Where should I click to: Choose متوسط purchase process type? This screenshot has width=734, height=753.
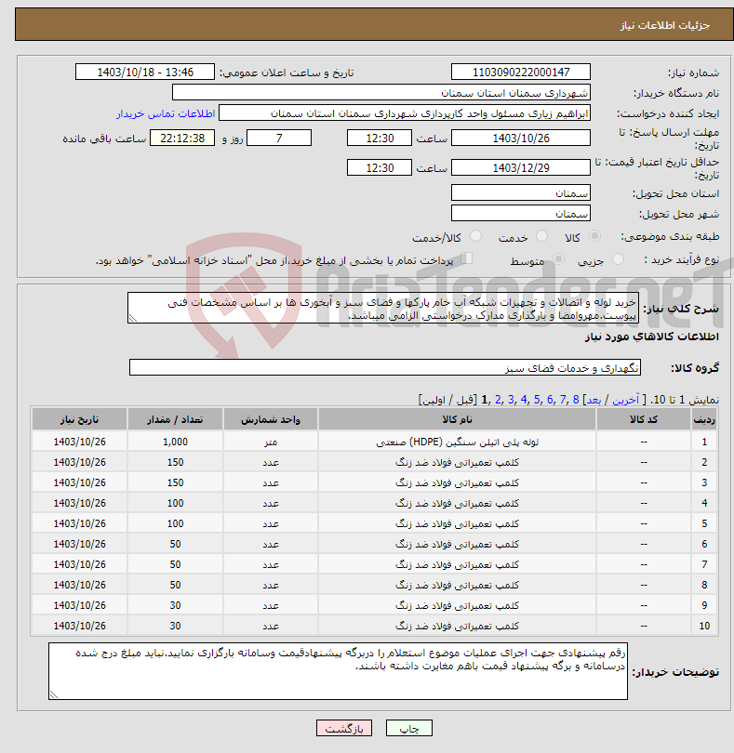558,259
